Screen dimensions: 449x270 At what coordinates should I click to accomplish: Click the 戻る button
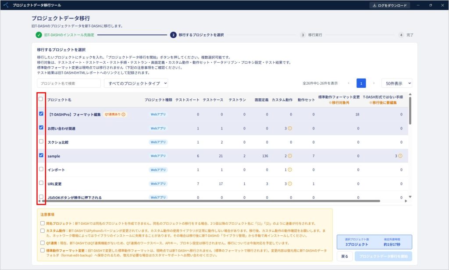coord(345,256)
